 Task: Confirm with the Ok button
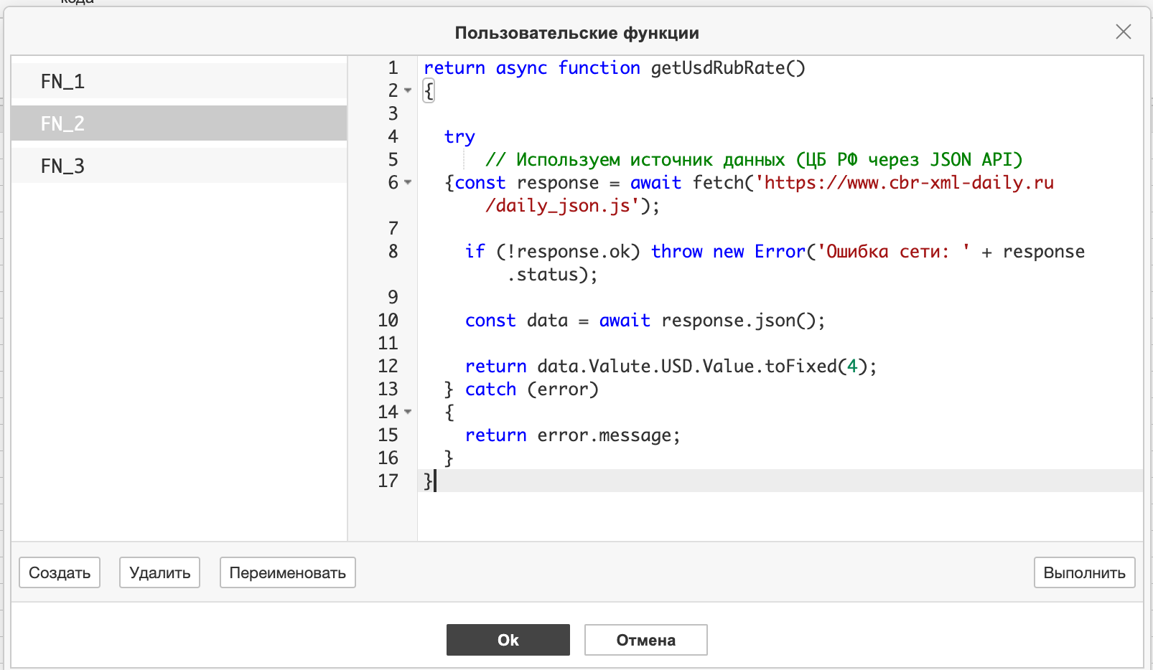coord(508,640)
